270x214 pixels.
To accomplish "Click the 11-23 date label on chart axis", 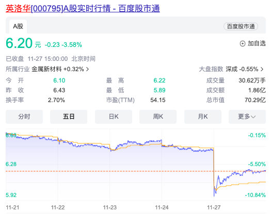I will pyautogui.click(x=110, y=207).
